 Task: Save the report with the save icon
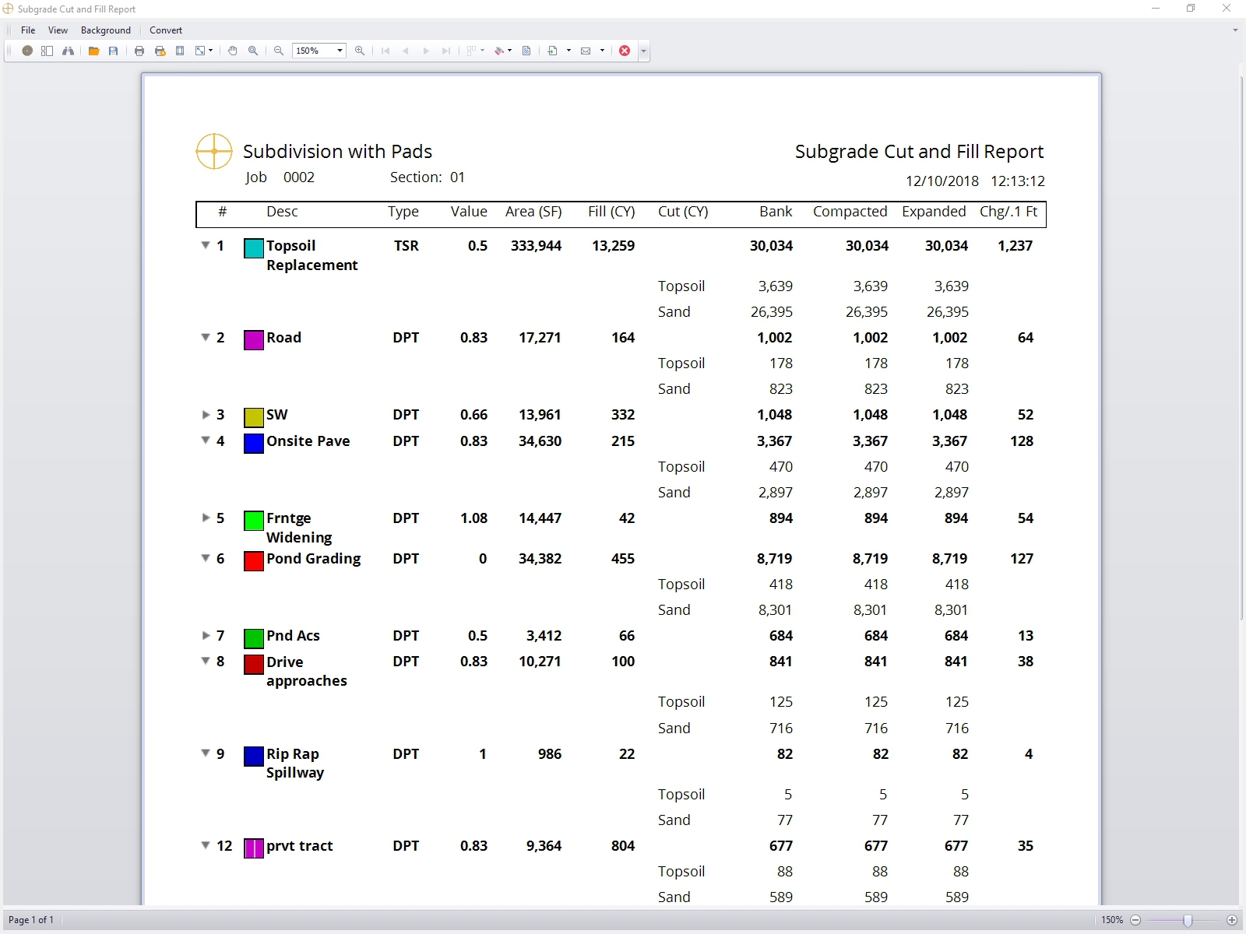[114, 51]
